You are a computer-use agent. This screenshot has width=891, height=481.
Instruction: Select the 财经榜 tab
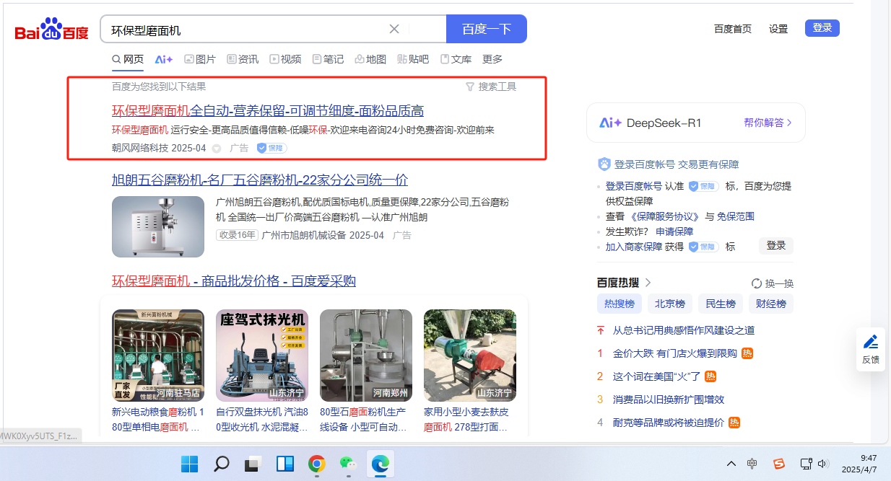point(771,304)
